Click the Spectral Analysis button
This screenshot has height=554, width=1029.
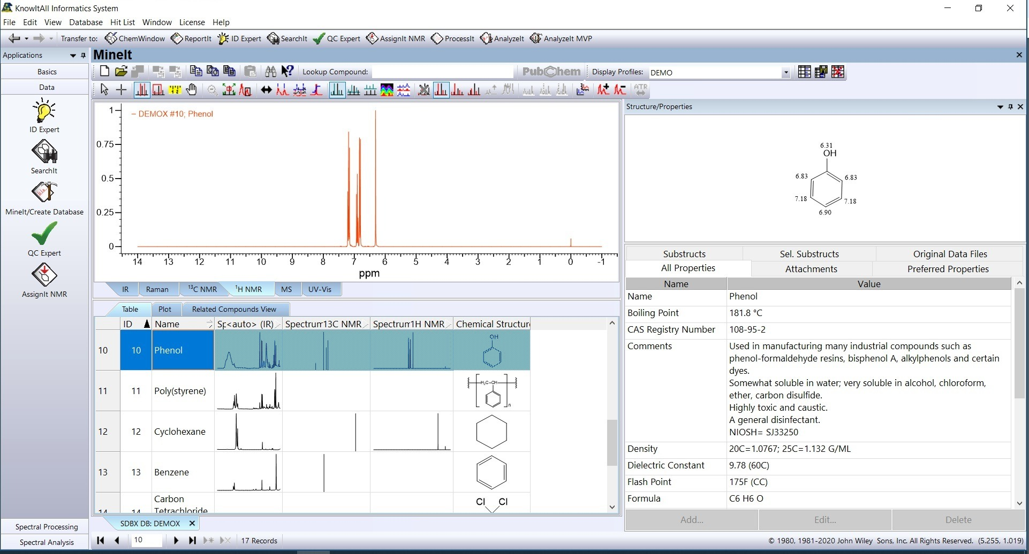click(x=47, y=542)
